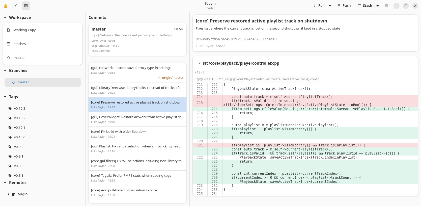The image size is (421, 206).
Task: Collapse the Tags section
Action: [x=5, y=97]
